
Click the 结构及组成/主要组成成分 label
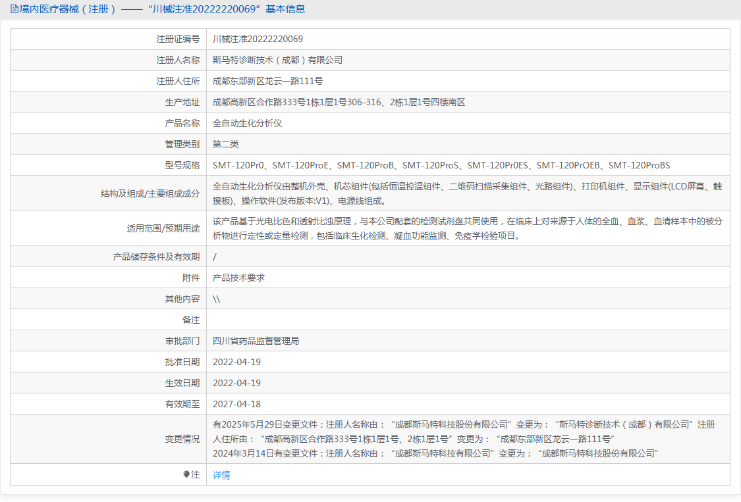click(150, 193)
